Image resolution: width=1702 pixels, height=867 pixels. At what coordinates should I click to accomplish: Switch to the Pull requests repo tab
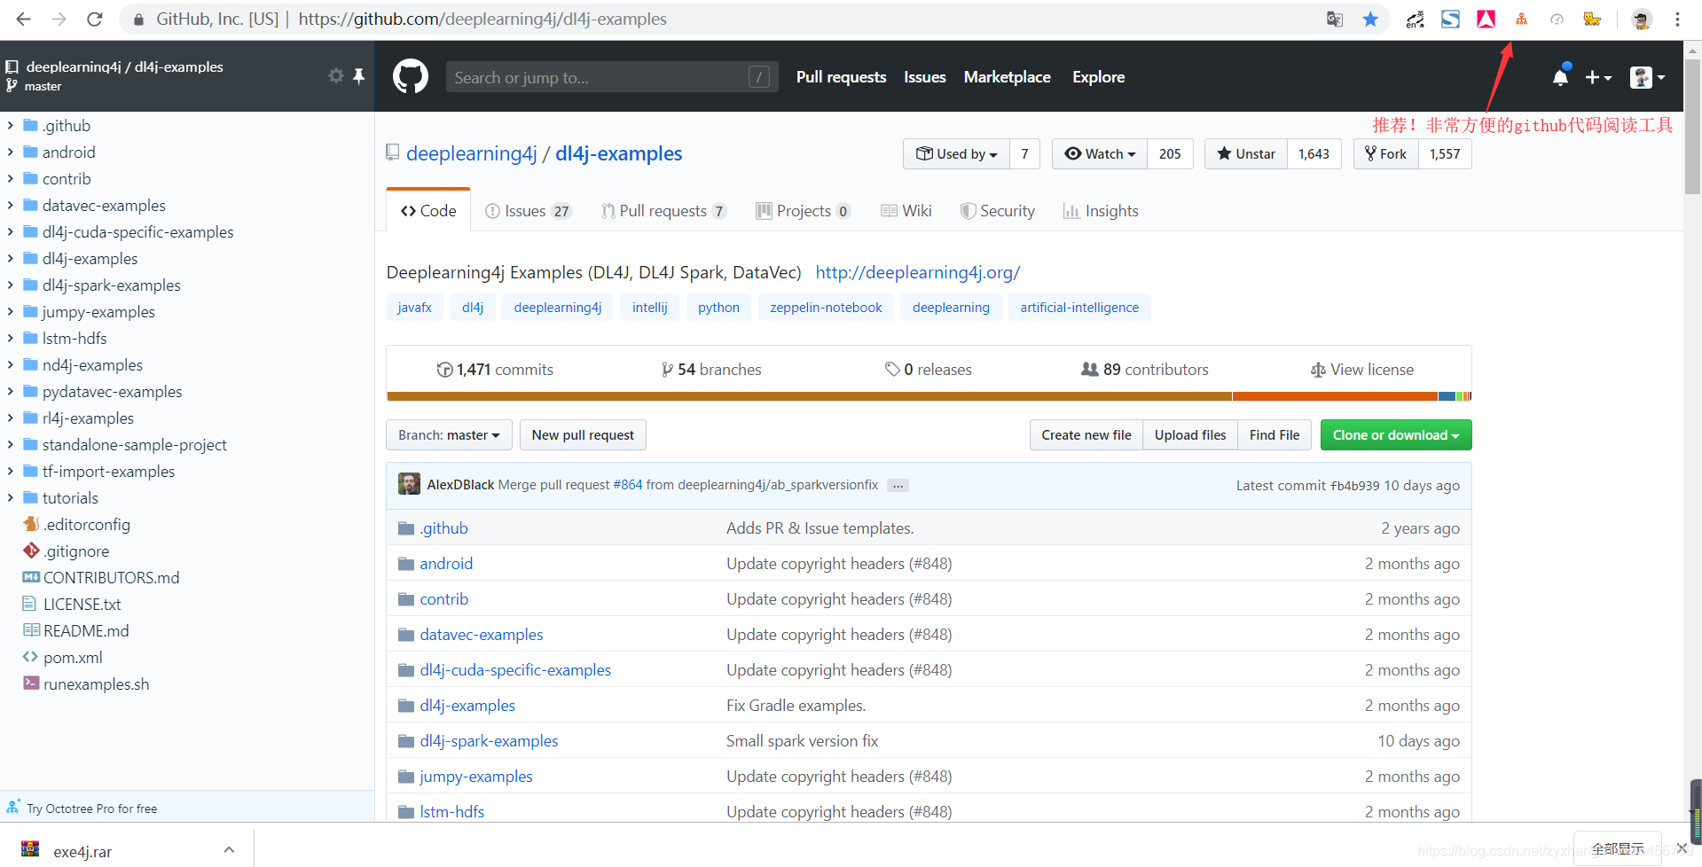coord(663,211)
